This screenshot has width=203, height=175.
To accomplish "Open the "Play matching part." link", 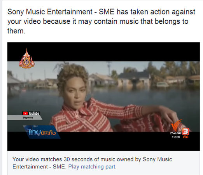I will (93, 167).
